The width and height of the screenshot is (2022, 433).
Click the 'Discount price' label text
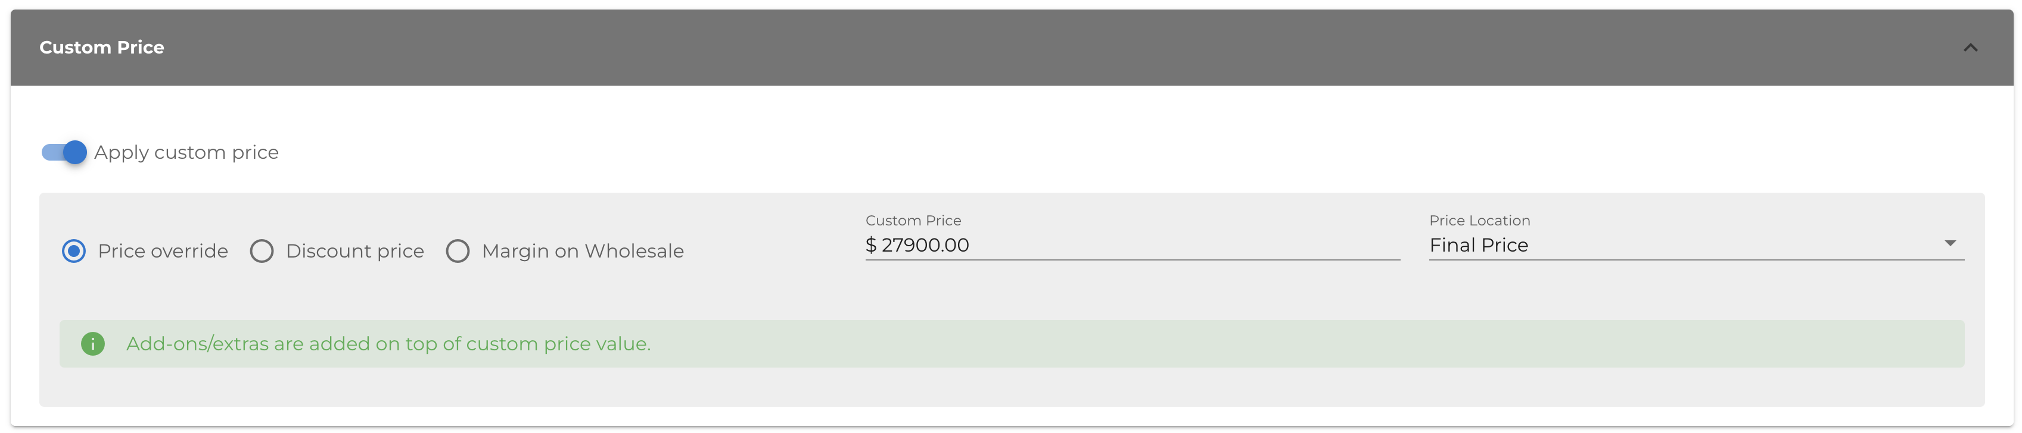[355, 252]
